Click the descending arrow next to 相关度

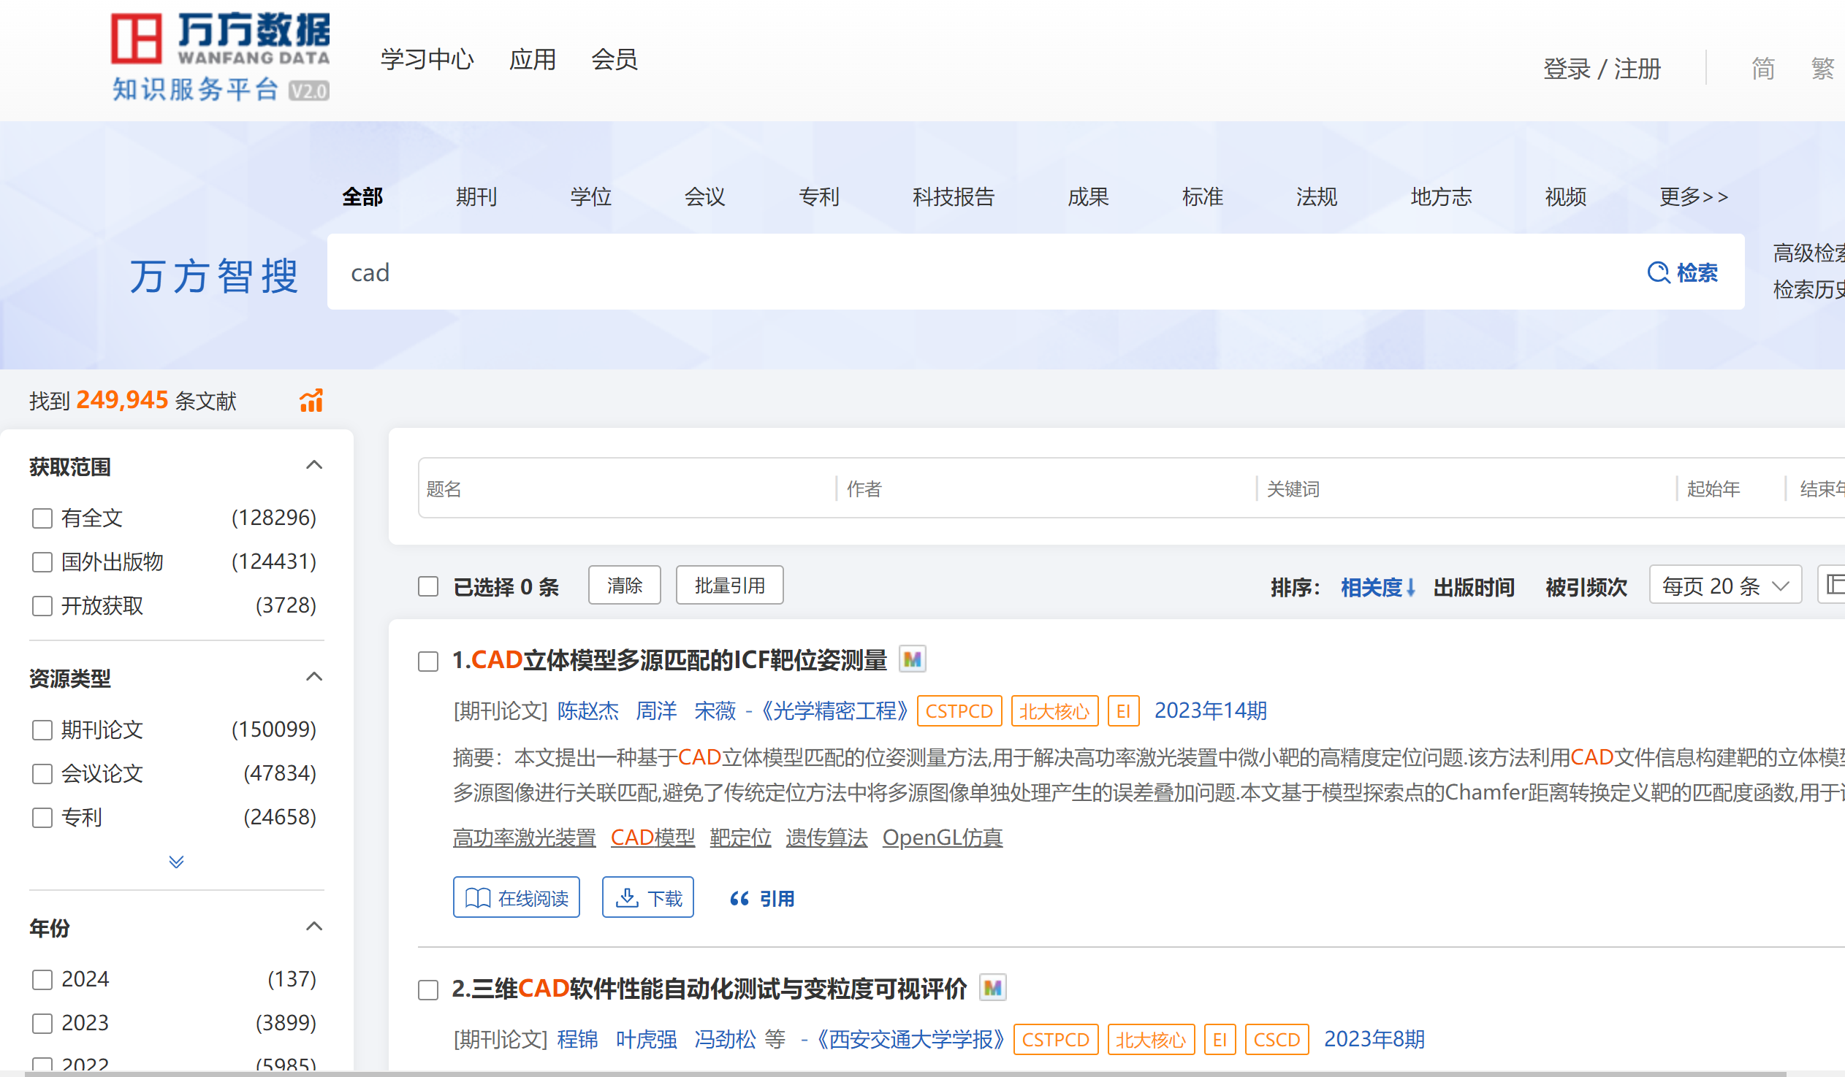pyautogui.click(x=1411, y=587)
